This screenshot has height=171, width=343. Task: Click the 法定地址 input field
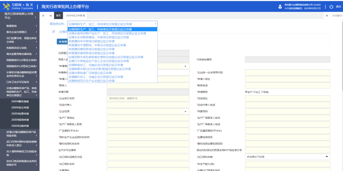[x=287, y=98]
